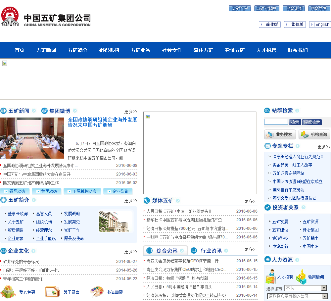Click the broken image icon in banner
331x301 pixels.
click(5, 63)
